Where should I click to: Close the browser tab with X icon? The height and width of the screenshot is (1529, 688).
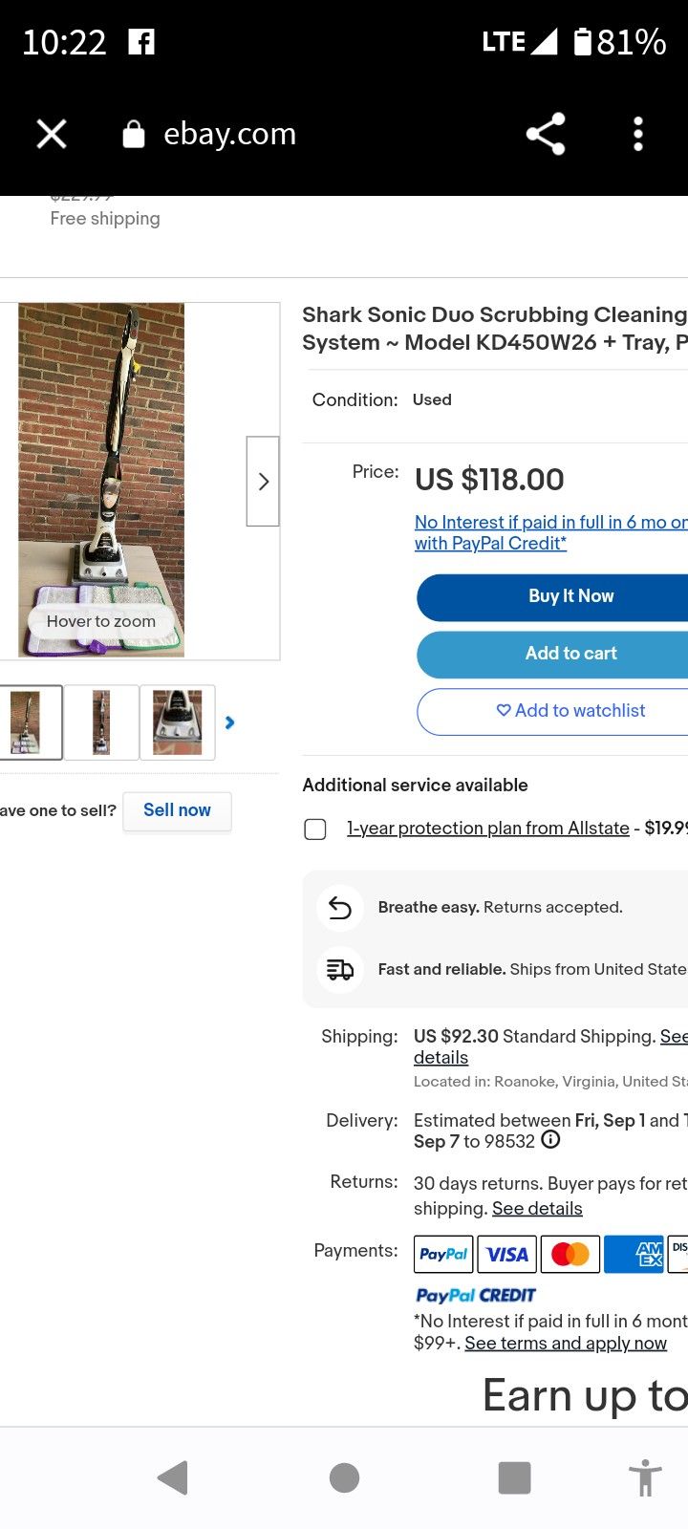click(52, 134)
